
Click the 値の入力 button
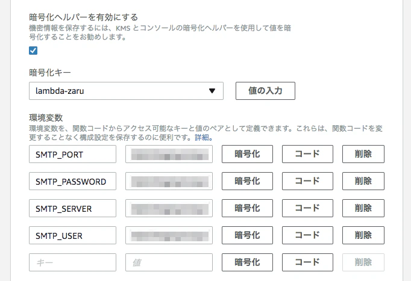pyautogui.click(x=265, y=91)
